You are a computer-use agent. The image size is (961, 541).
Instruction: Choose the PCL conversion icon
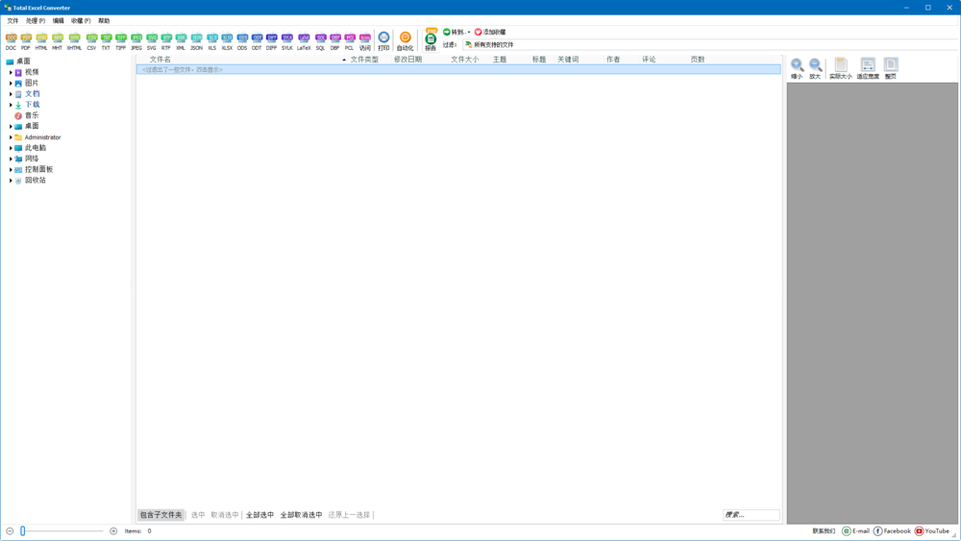tap(350, 41)
